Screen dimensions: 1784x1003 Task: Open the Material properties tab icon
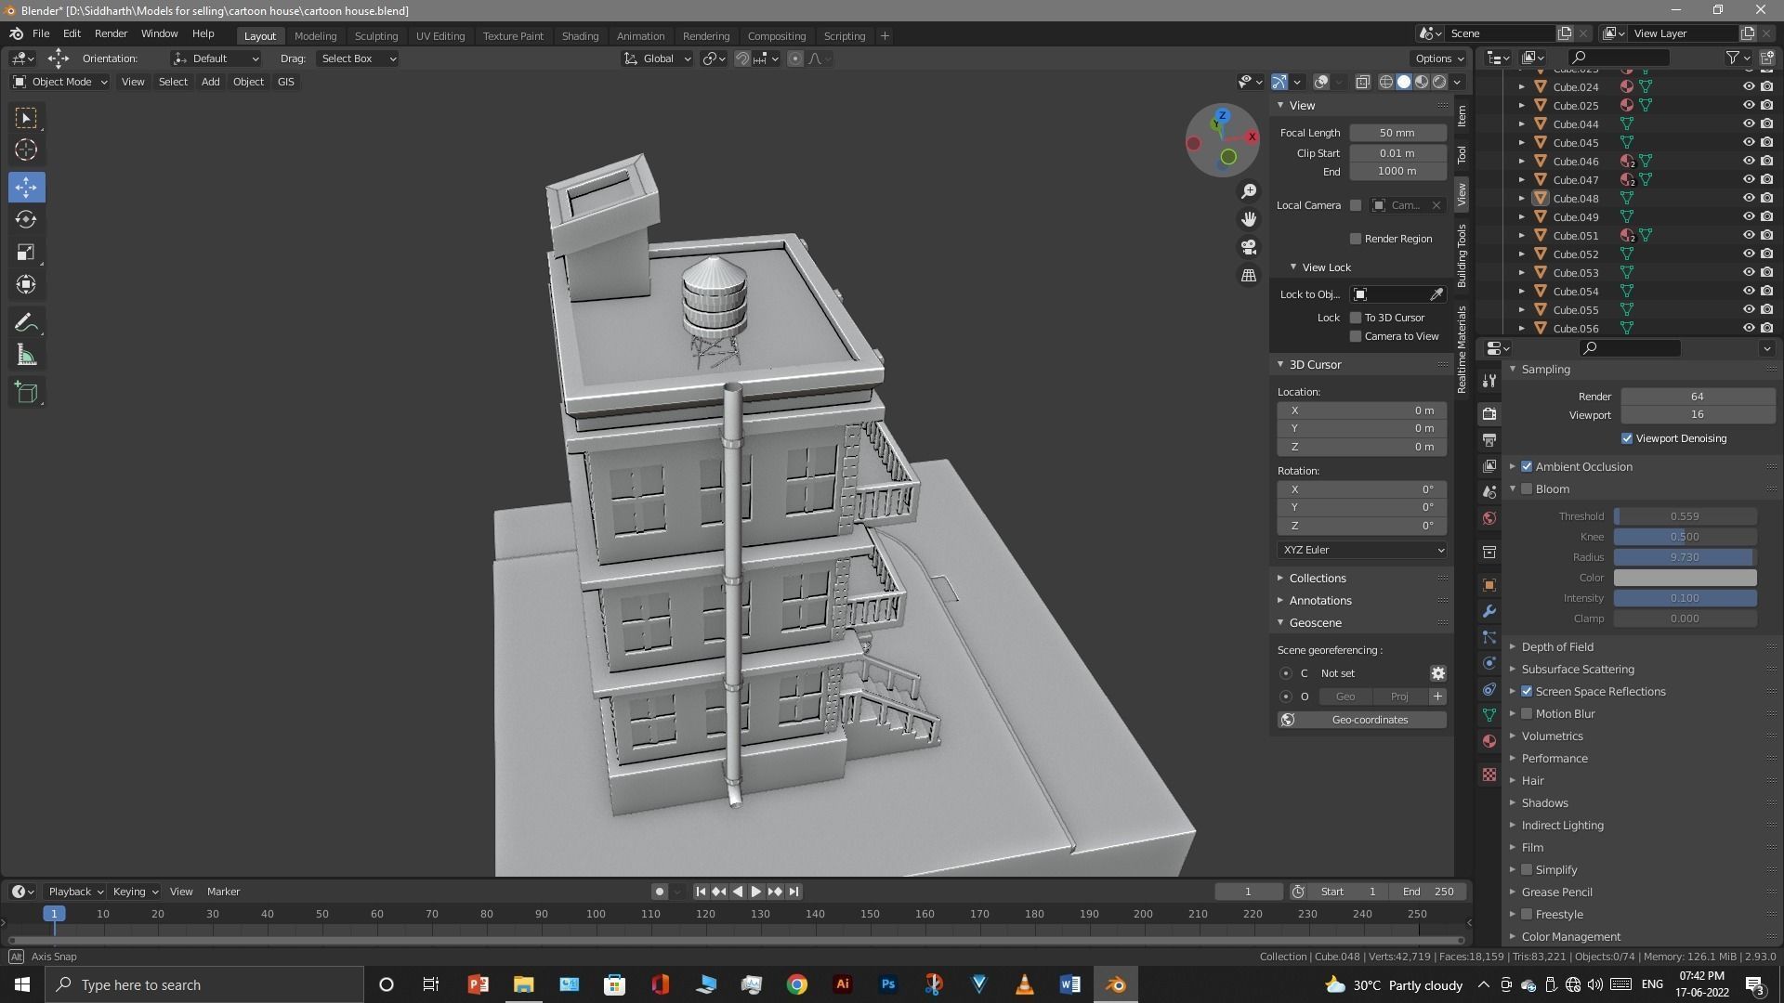pyautogui.click(x=1489, y=741)
